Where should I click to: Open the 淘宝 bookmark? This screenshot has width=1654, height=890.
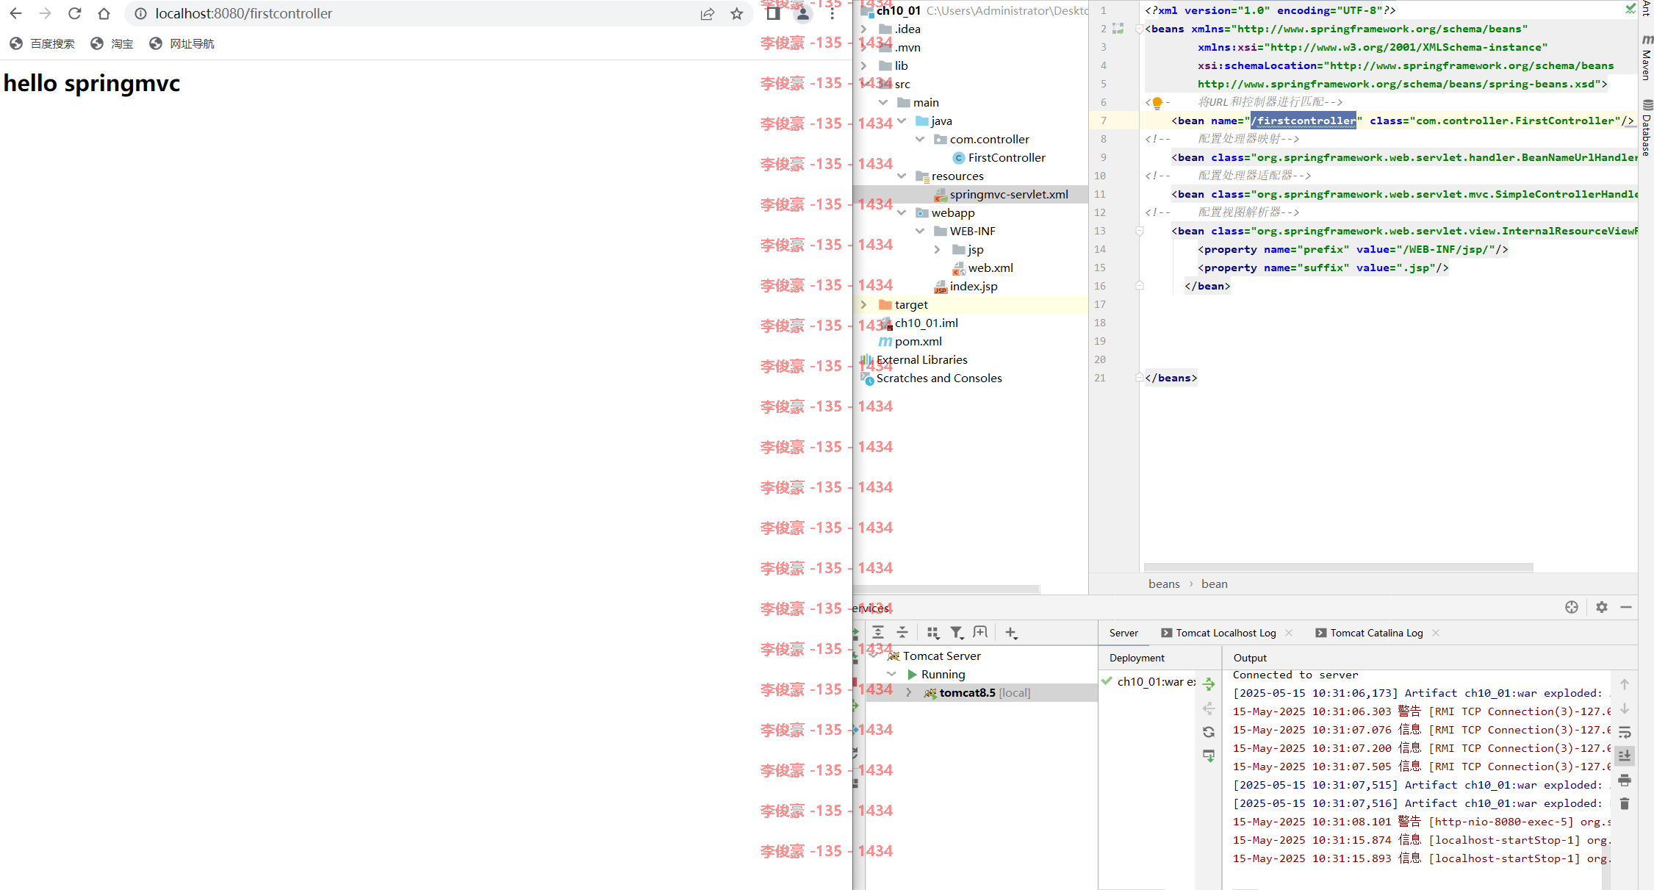coord(112,44)
